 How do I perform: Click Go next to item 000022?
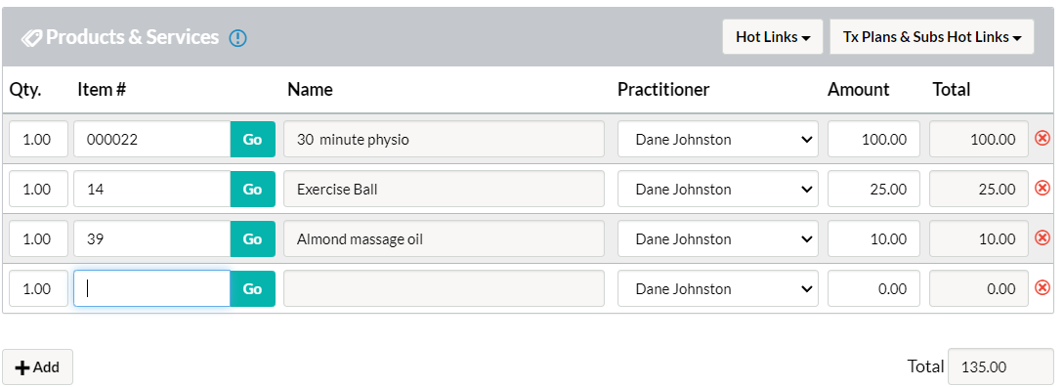tap(252, 139)
